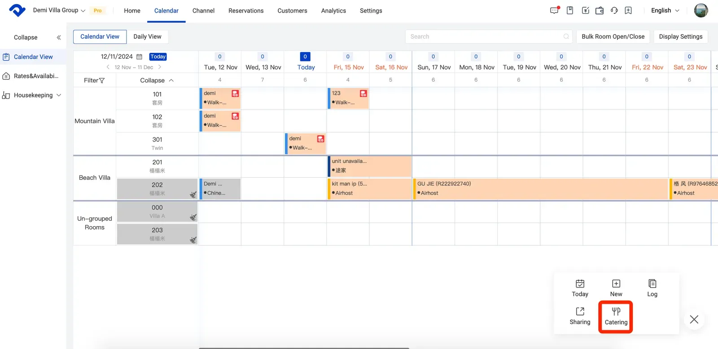Click the Sharing export icon
Screen dimensions: 718x349
tap(580, 311)
